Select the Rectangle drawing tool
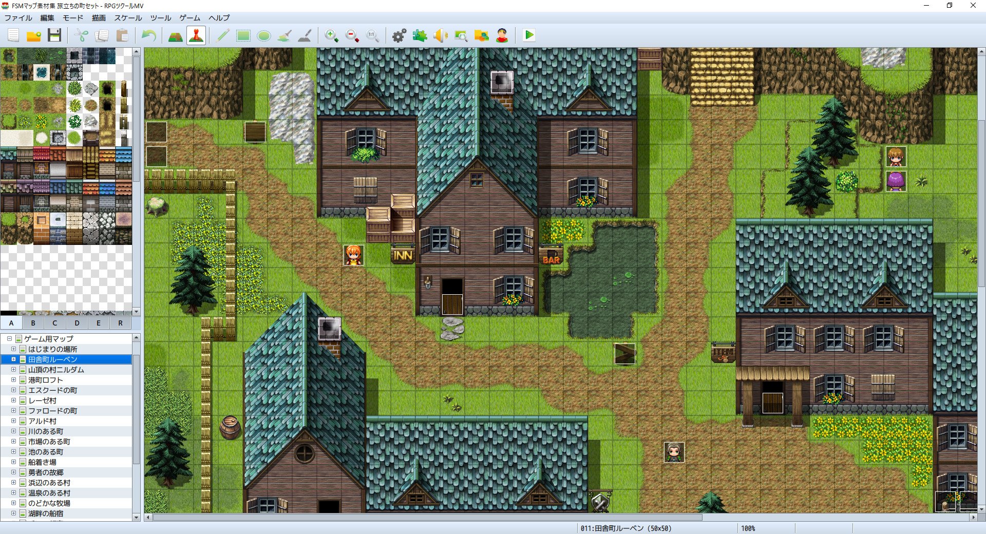 (243, 36)
